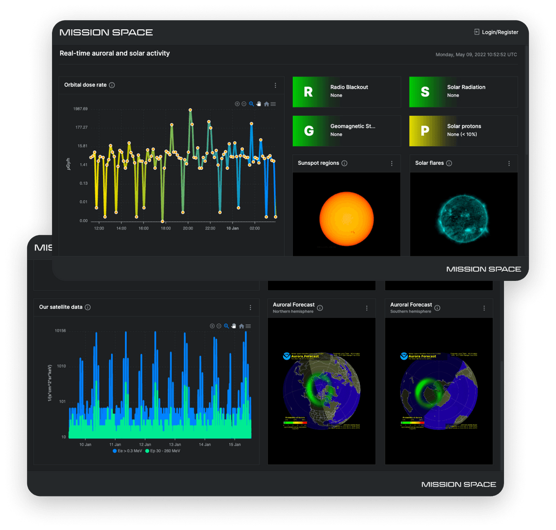
Task: Click the Login/Register link
Action: [496, 32]
